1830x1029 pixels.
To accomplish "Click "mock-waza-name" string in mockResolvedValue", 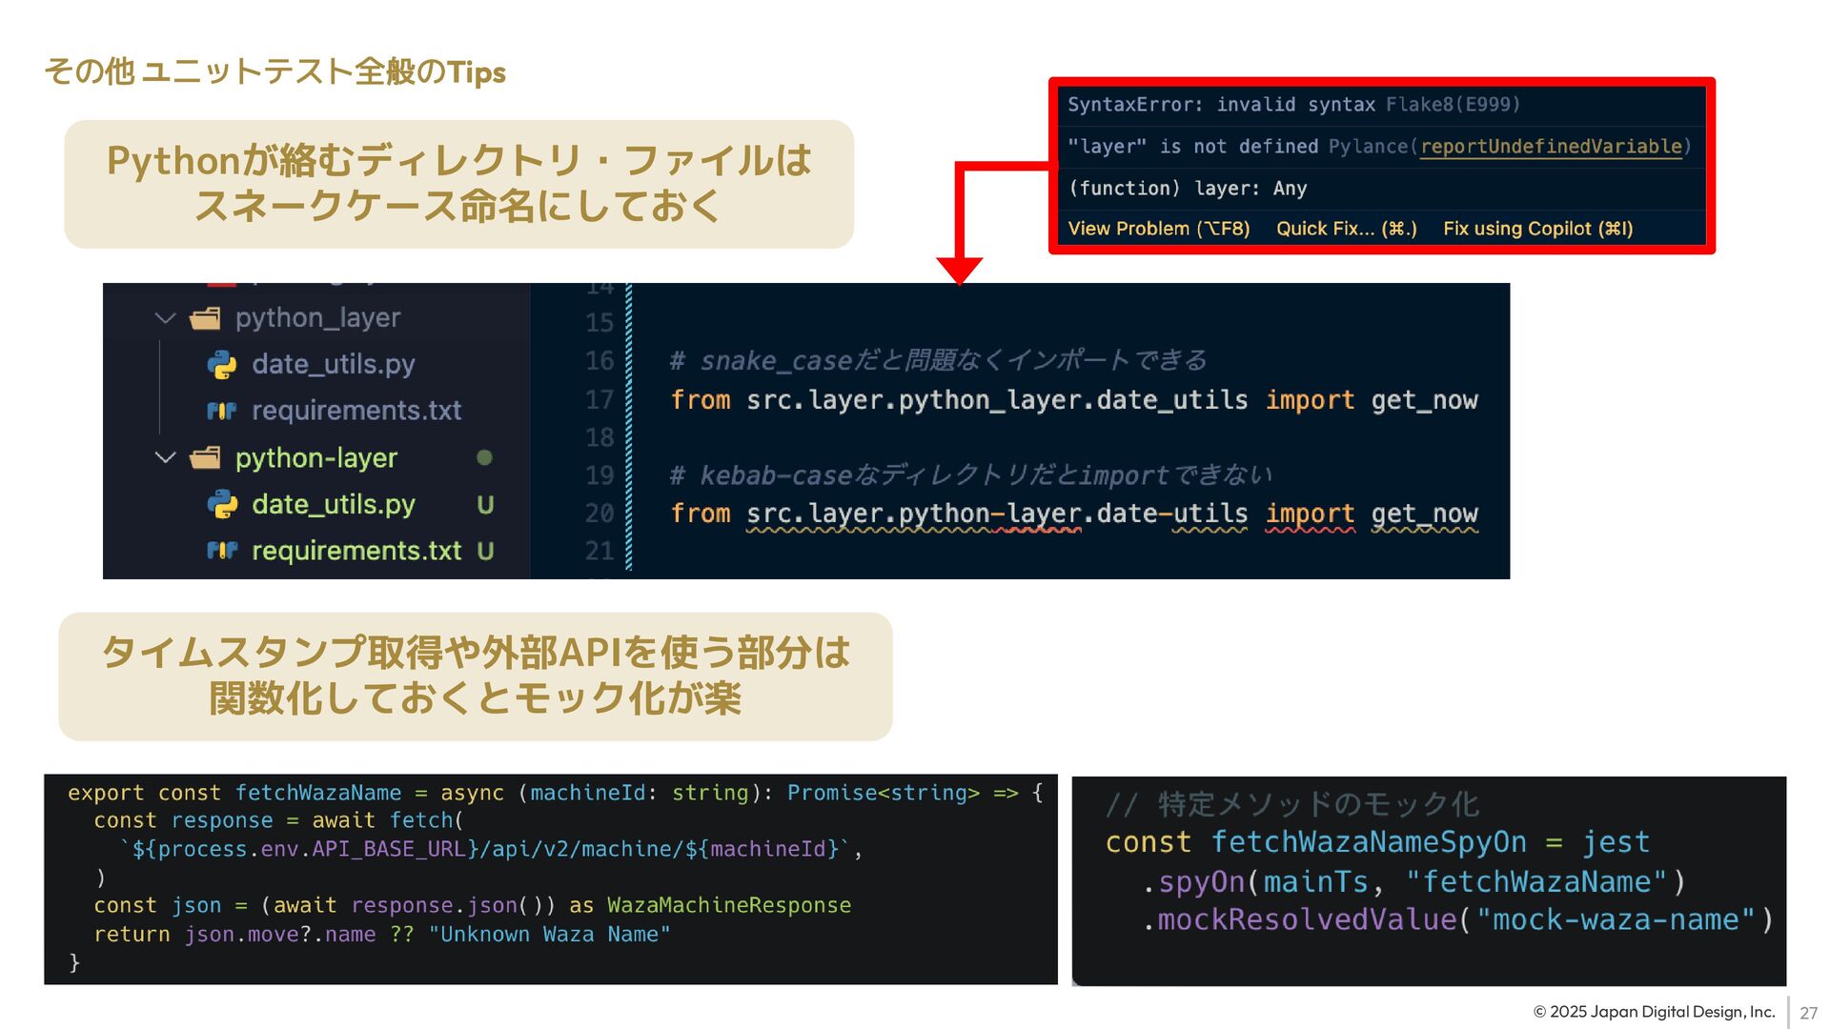I will 1616,920.
